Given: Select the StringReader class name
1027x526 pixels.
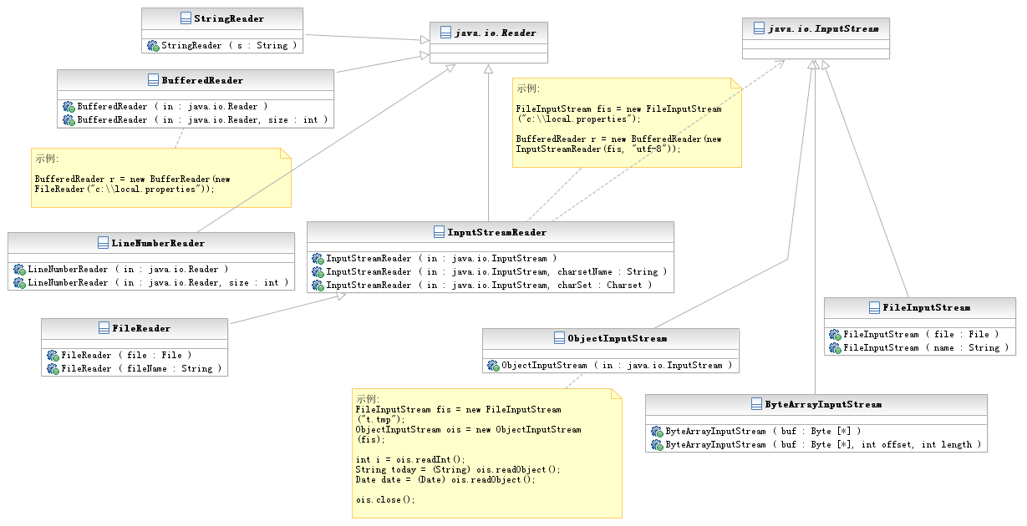Looking at the screenshot, I should (229, 18).
